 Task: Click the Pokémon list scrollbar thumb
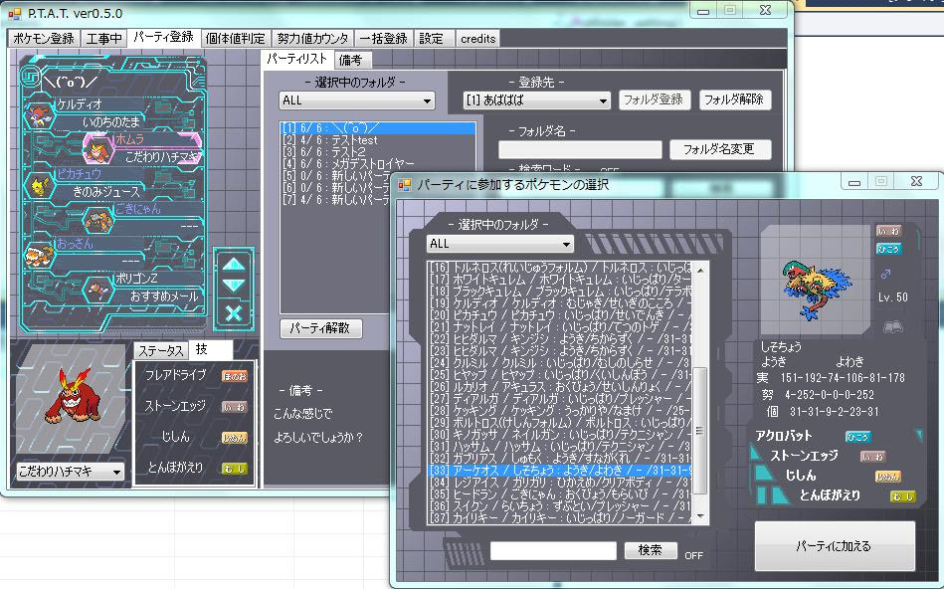(x=700, y=430)
